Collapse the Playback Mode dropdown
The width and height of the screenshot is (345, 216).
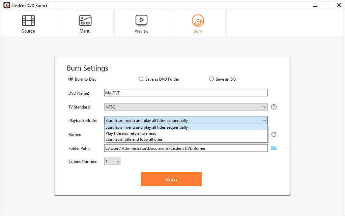point(186,121)
